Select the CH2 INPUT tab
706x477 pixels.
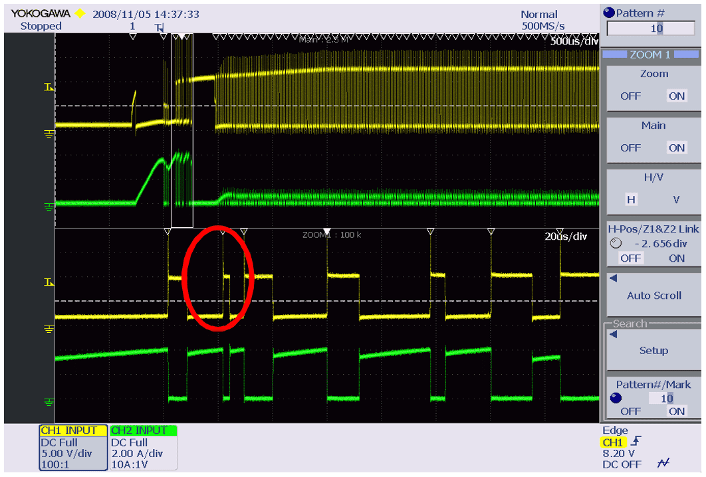pyautogui.click(x=143, y=430)
